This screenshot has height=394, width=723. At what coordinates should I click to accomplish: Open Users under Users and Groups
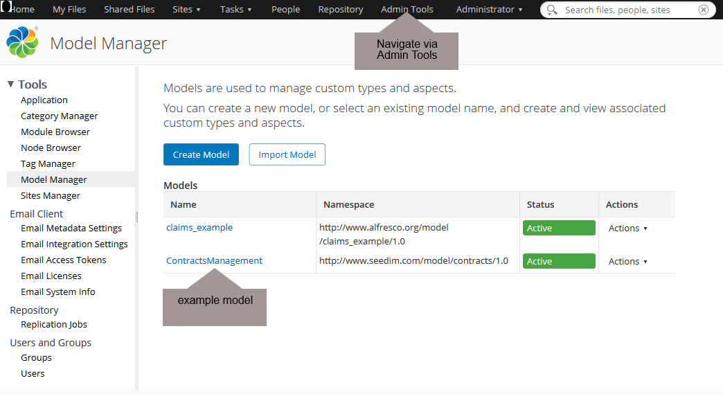[33, 373]
